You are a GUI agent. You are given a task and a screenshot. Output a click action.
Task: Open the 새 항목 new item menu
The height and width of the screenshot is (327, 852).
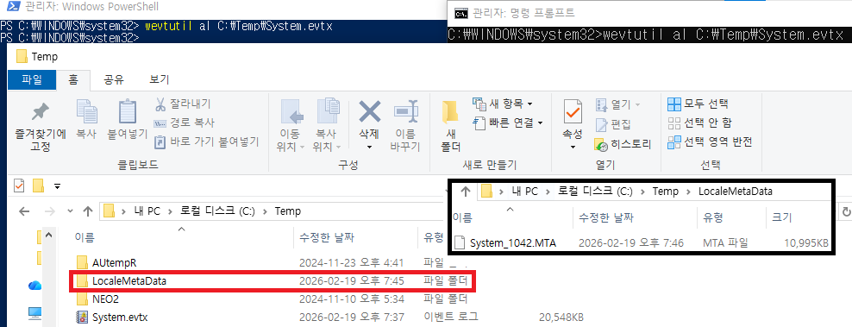pyautogui.click(x=503, y=104)
